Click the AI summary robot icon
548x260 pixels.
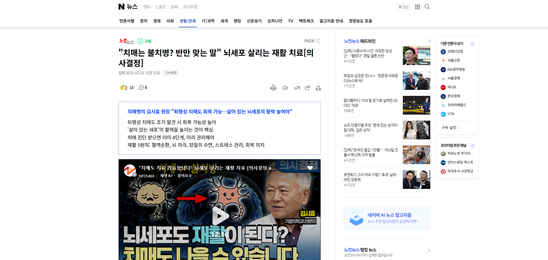(x=273, y=88)
